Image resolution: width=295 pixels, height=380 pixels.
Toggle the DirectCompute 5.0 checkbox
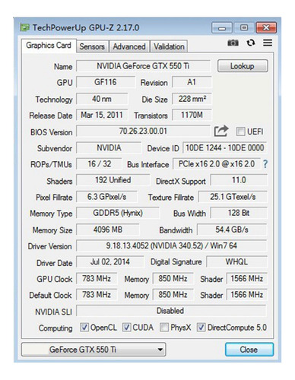[201, 328]
